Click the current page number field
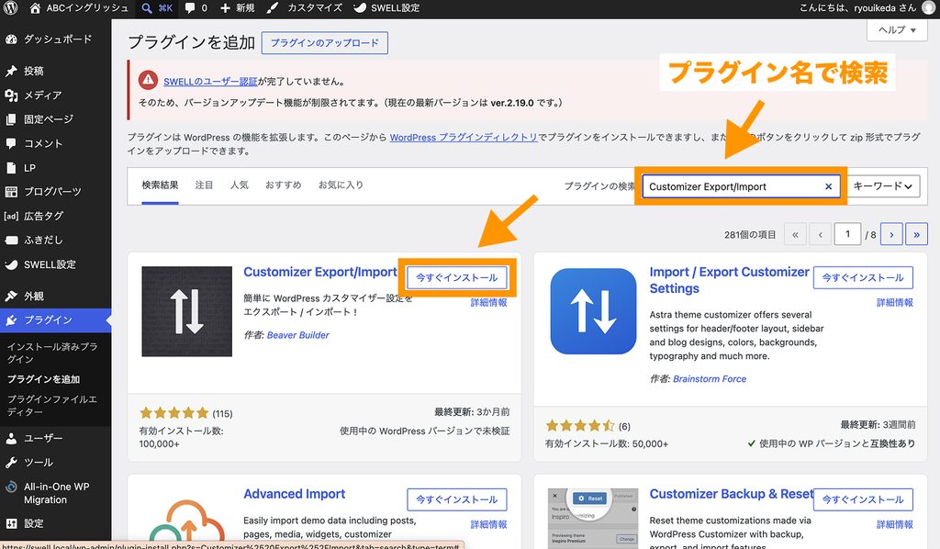Viewport: 940px width, 549px height. click(x=847, y=234)
